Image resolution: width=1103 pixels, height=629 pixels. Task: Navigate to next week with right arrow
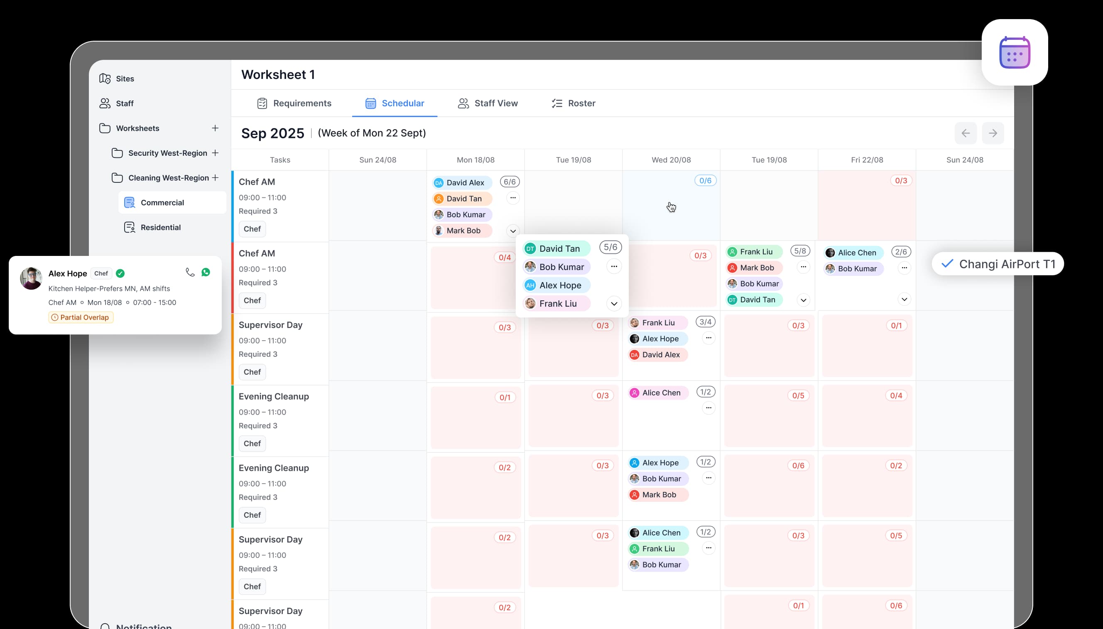click(x=993, y=133)
